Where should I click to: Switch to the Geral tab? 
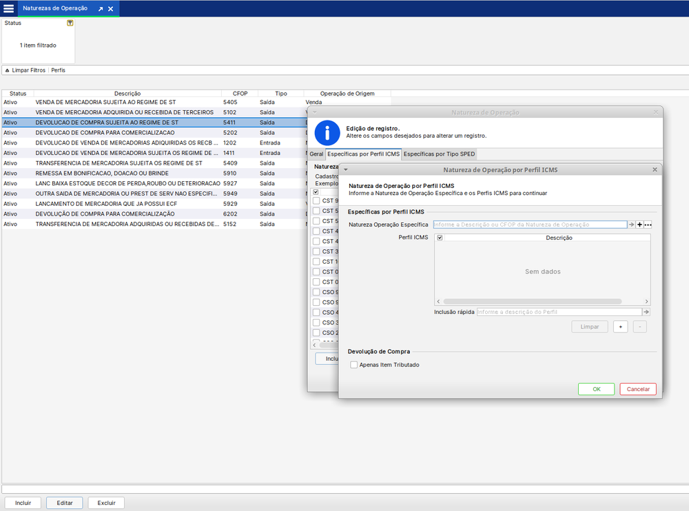[x=316, y=154]
